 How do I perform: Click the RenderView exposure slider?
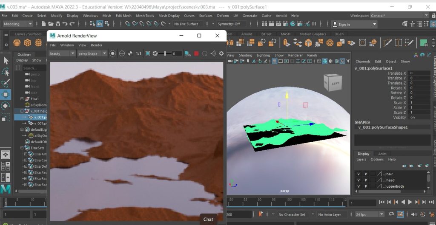(x=165, y=53)
